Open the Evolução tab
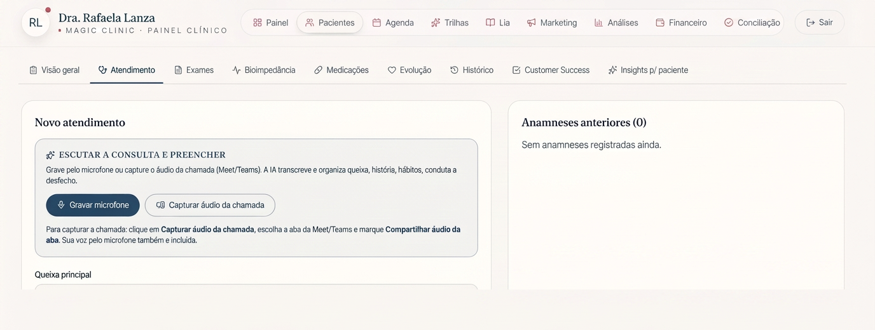Image resolution: width=875 pixels, height=330 pixels. click(x=410, y=70)
